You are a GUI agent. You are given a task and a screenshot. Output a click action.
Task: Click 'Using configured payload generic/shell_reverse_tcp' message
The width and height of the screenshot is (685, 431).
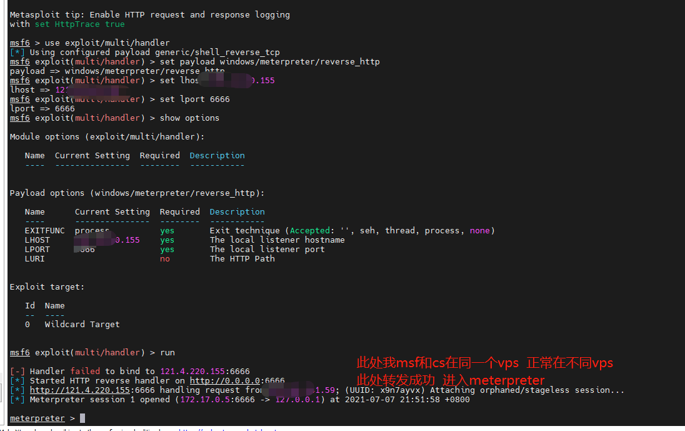[x=154, y=53]
